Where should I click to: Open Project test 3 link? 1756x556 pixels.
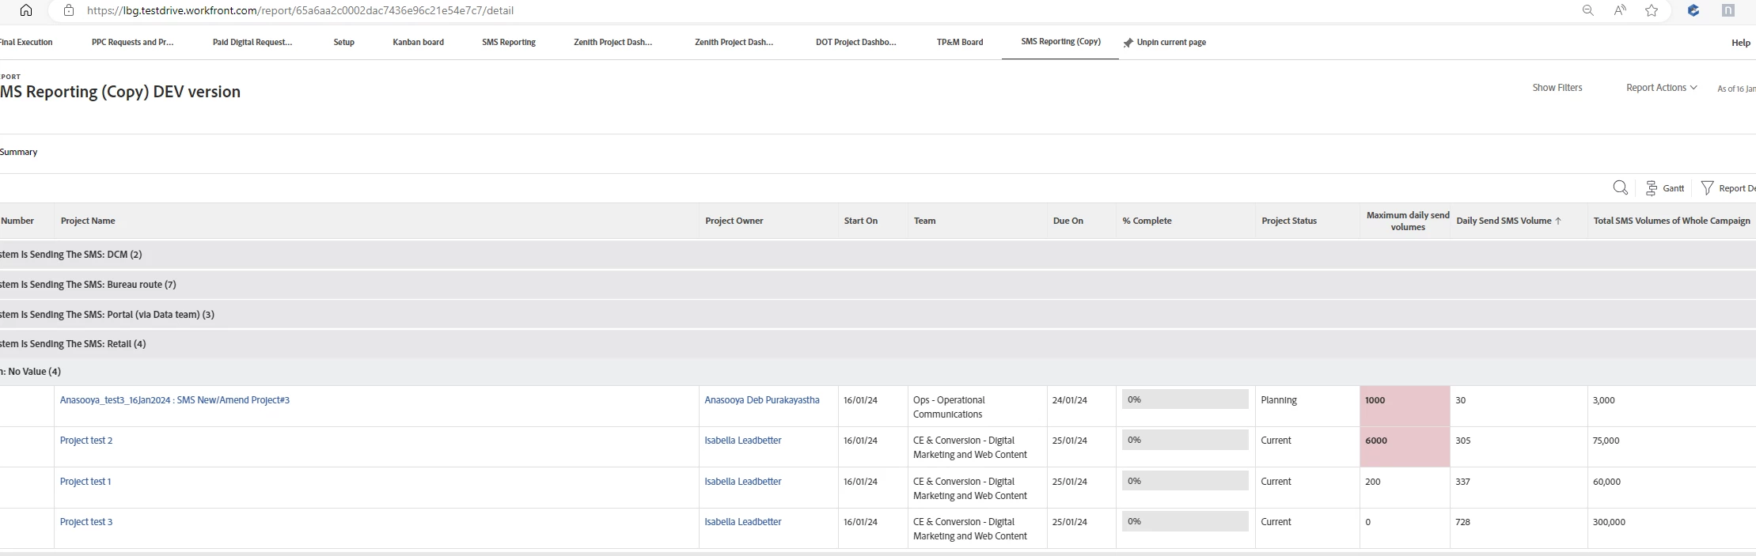(x=86, y=522)
